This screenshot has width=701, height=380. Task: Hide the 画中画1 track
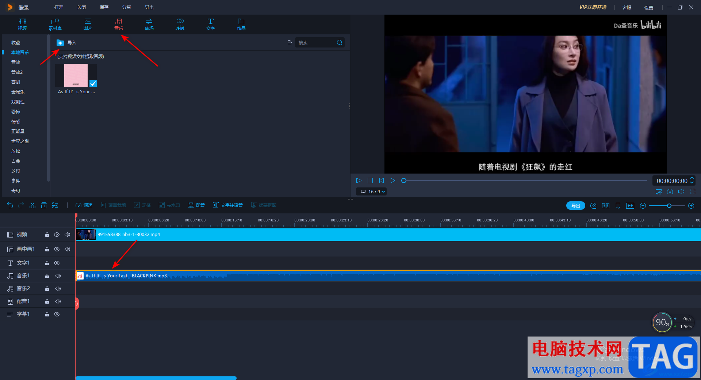57,249
